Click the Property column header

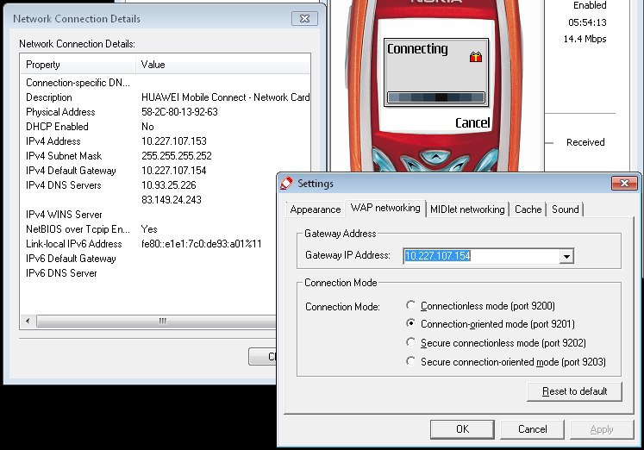pyautogui.click(x=78, y=65)
